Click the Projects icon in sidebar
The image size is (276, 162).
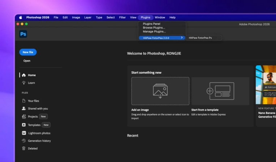click(24, 117)
